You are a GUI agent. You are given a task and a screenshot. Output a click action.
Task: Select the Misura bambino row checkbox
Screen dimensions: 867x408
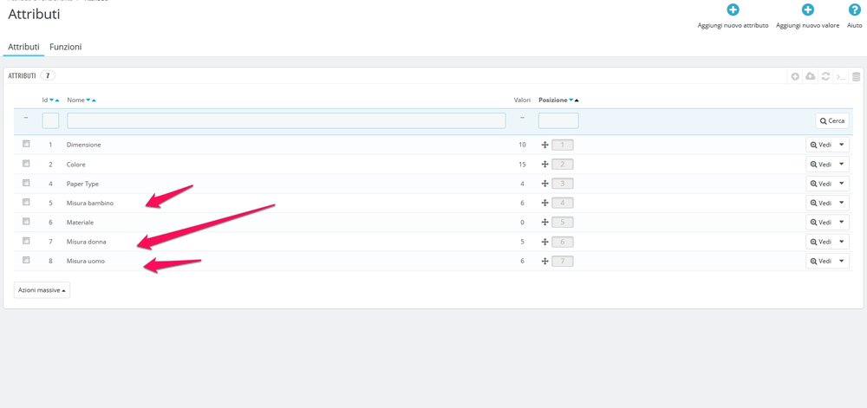tap(26, 202)
